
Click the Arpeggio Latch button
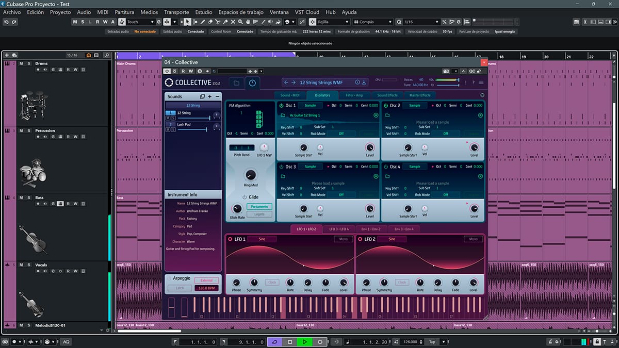[180, 288]
